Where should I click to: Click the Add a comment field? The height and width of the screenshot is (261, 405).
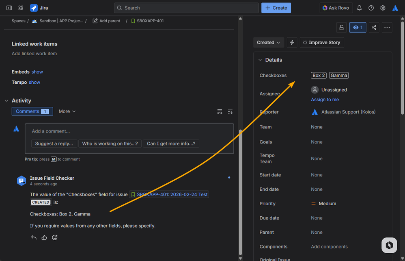click(129, 131)
